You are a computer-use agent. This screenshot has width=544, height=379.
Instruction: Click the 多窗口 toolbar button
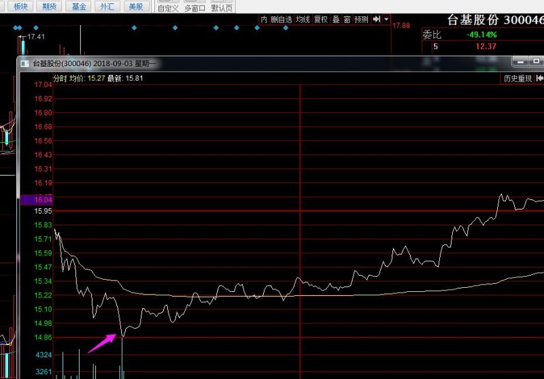tap(194, 7)
